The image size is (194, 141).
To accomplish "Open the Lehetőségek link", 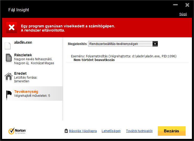I will tap(111, 131).
